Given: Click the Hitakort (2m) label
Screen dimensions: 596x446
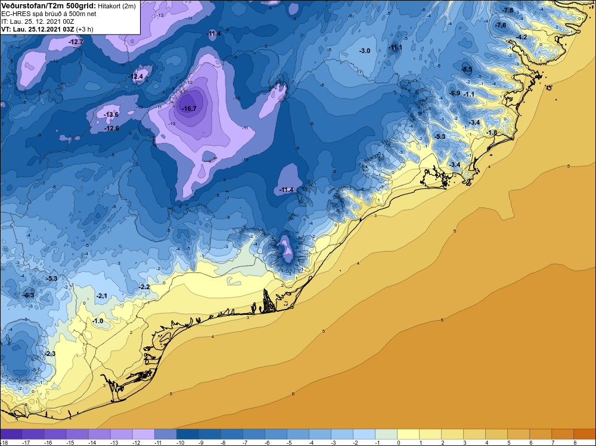Looking at the screenshot, I should [117, 6].
